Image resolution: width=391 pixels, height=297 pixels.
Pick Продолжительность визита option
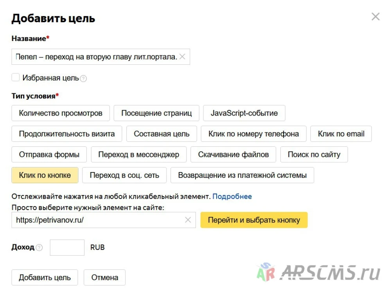(x=67, y=134)
